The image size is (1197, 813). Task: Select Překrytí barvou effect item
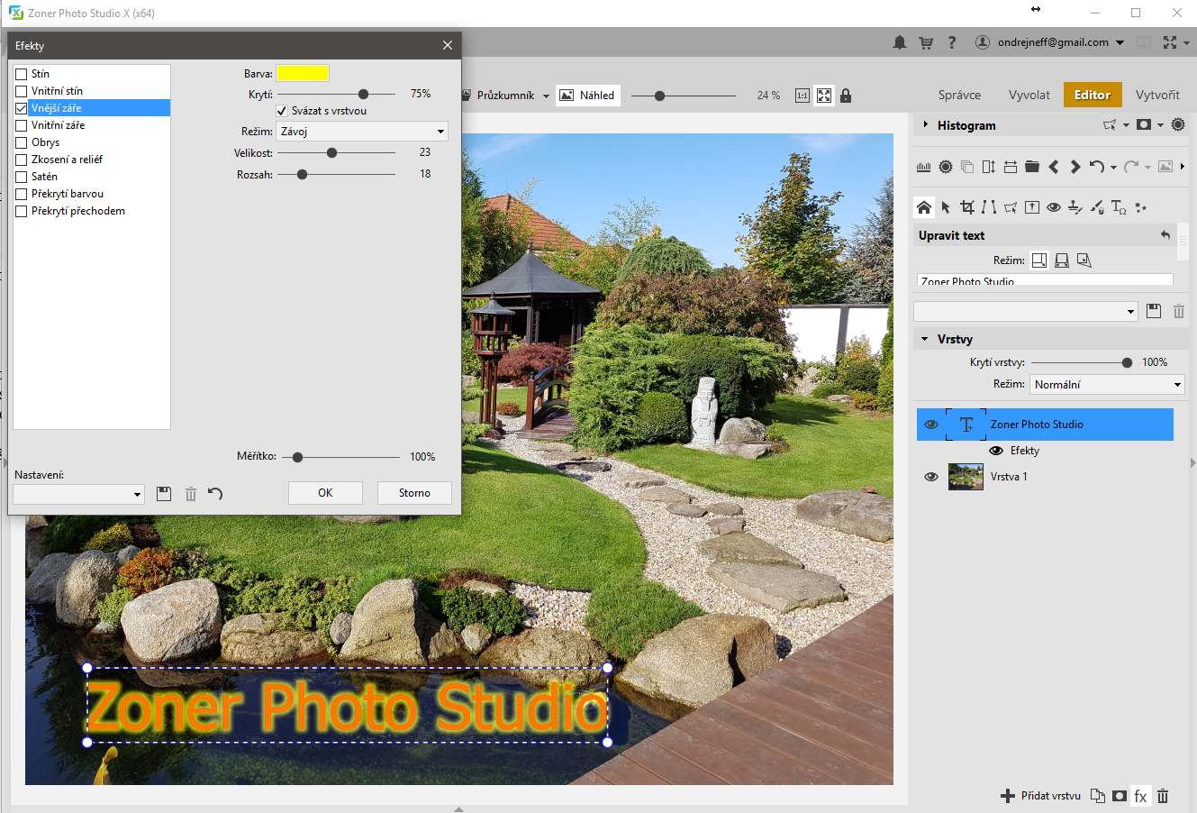(68, 194)
